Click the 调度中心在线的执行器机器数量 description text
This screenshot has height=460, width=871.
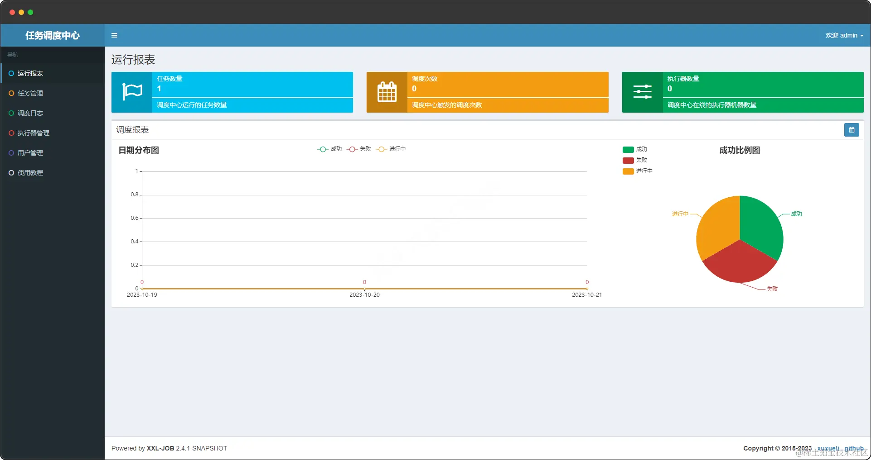[712, 105]
